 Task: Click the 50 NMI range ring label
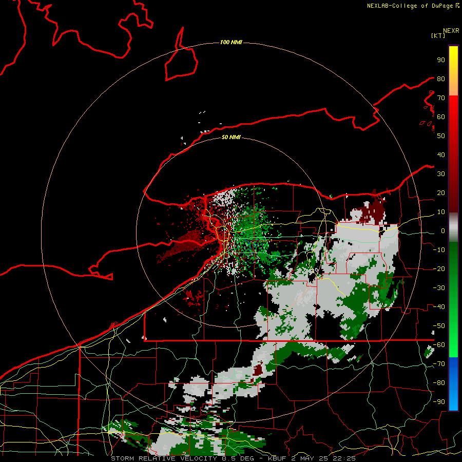231,137
